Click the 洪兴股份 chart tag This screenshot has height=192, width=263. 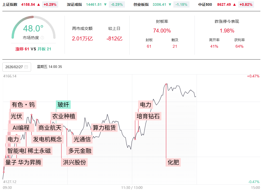74,162
